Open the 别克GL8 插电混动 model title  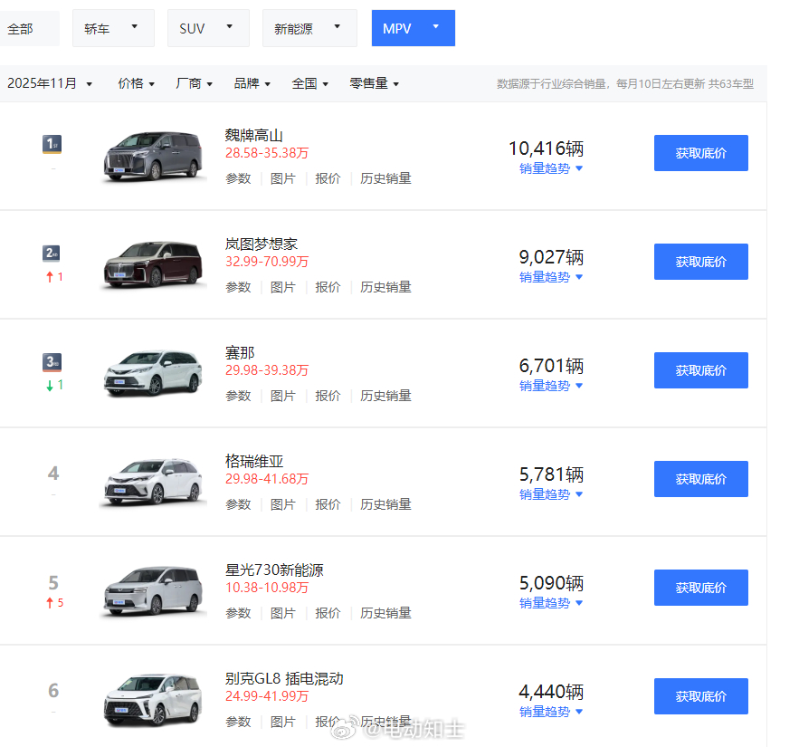coord(284,678)
